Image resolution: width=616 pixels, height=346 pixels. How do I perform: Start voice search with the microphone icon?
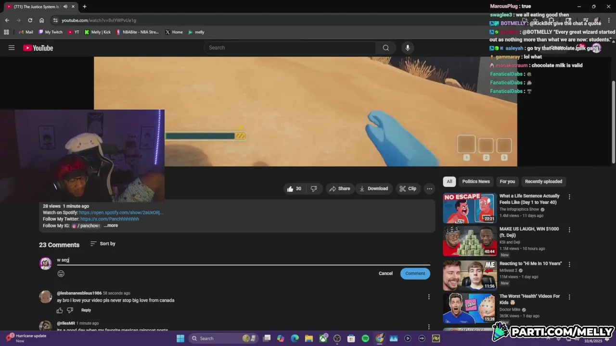click(x=408, y=48)
